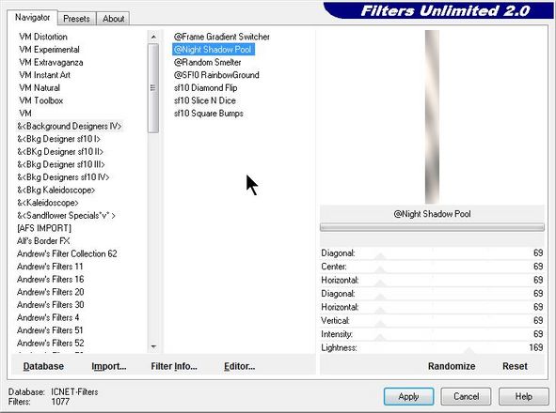This screenshot has height=413, width=556.
Task: Click the Apply button
Action: (x=408, y=396)
